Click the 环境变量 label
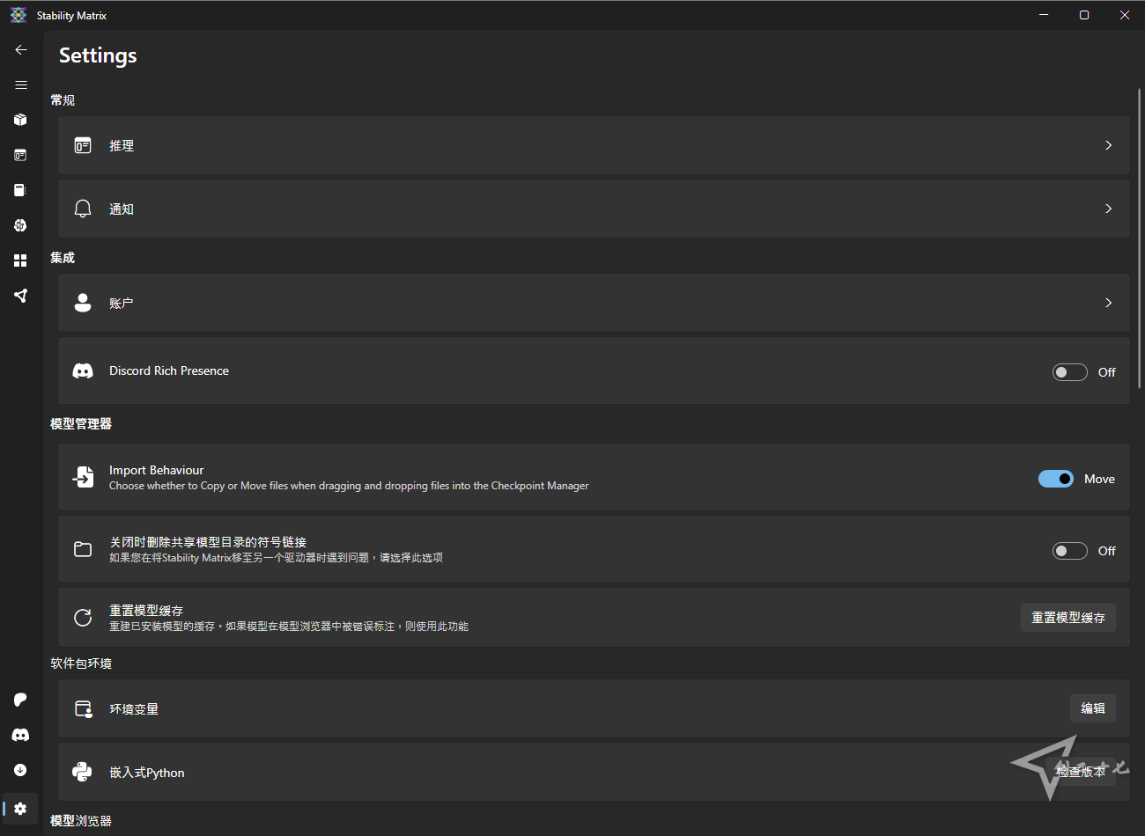 [x=134, y=709]
